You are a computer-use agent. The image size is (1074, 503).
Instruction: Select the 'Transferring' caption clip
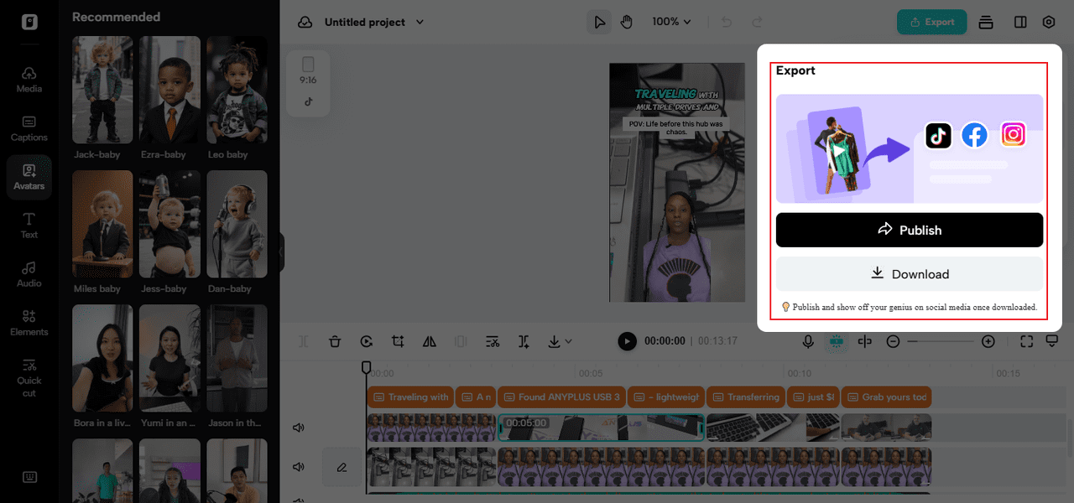[747, 397]
